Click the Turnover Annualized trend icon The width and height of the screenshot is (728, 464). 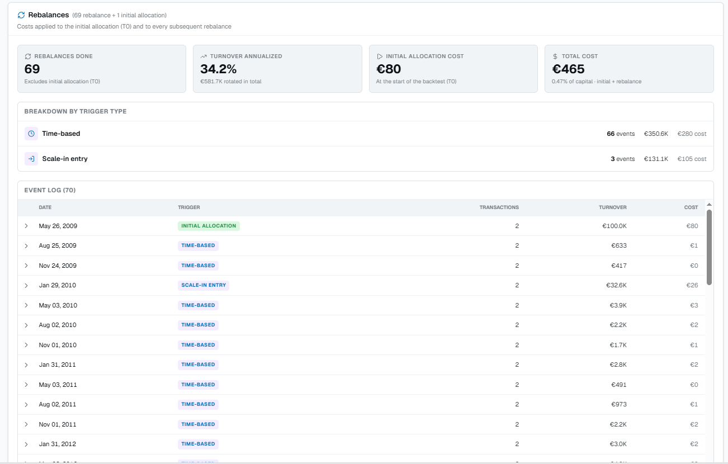(x=204, y=56)
